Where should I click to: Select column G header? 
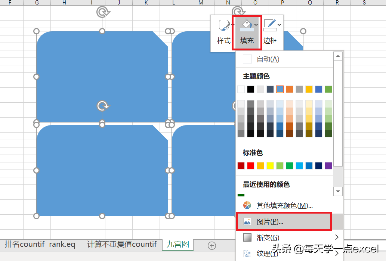[x=37, y=3]
